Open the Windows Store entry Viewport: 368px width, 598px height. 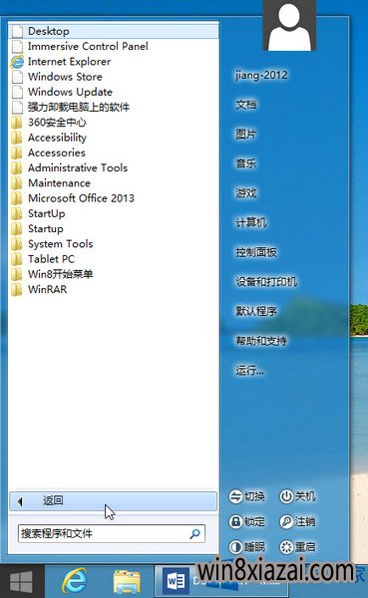(x=65, y=77)
